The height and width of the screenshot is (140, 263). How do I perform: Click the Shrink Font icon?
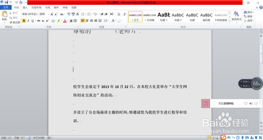coord(56,14)
